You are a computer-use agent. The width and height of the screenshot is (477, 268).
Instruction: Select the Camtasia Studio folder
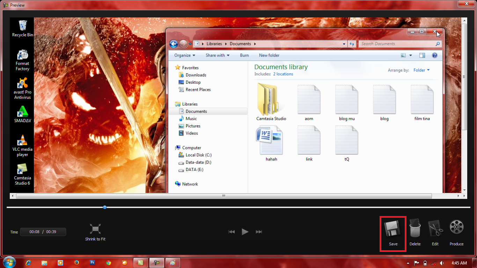pos(271,102)
